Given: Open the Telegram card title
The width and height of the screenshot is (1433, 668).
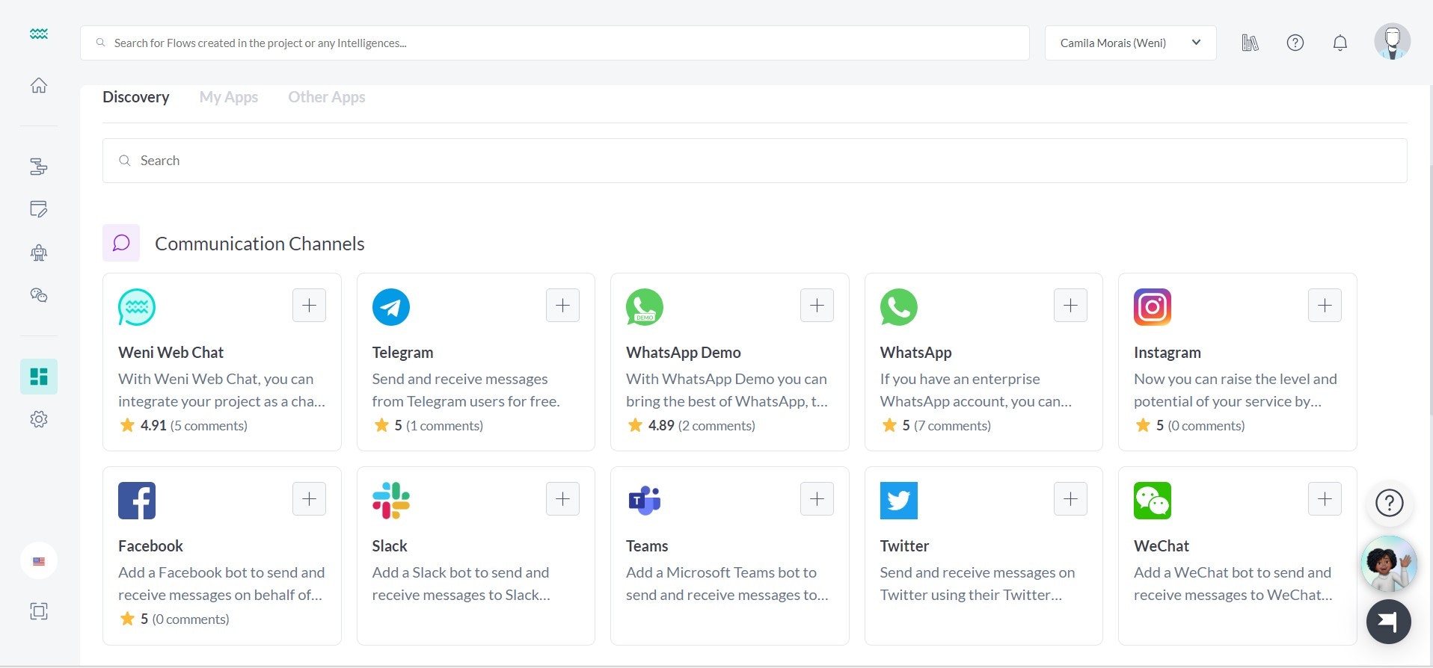Looking at the screenshot, I should (402, 353).
